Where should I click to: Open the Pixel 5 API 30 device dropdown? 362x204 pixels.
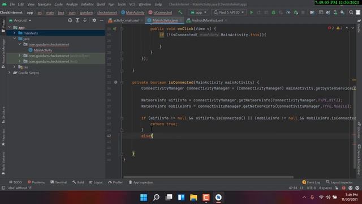[x=229, y=12]
